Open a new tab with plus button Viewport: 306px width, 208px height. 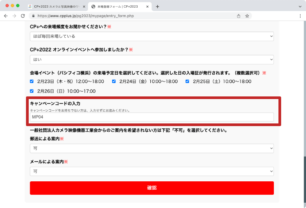[158, 6]
